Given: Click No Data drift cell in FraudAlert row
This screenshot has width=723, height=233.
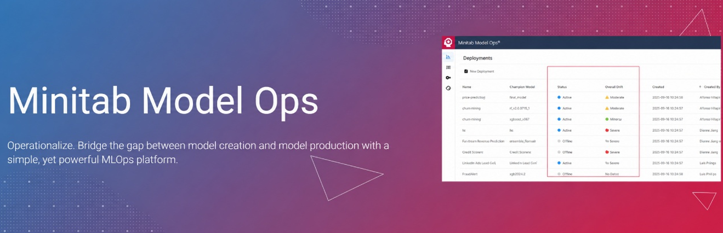Looking at the screenshot, I should [612, 174].
